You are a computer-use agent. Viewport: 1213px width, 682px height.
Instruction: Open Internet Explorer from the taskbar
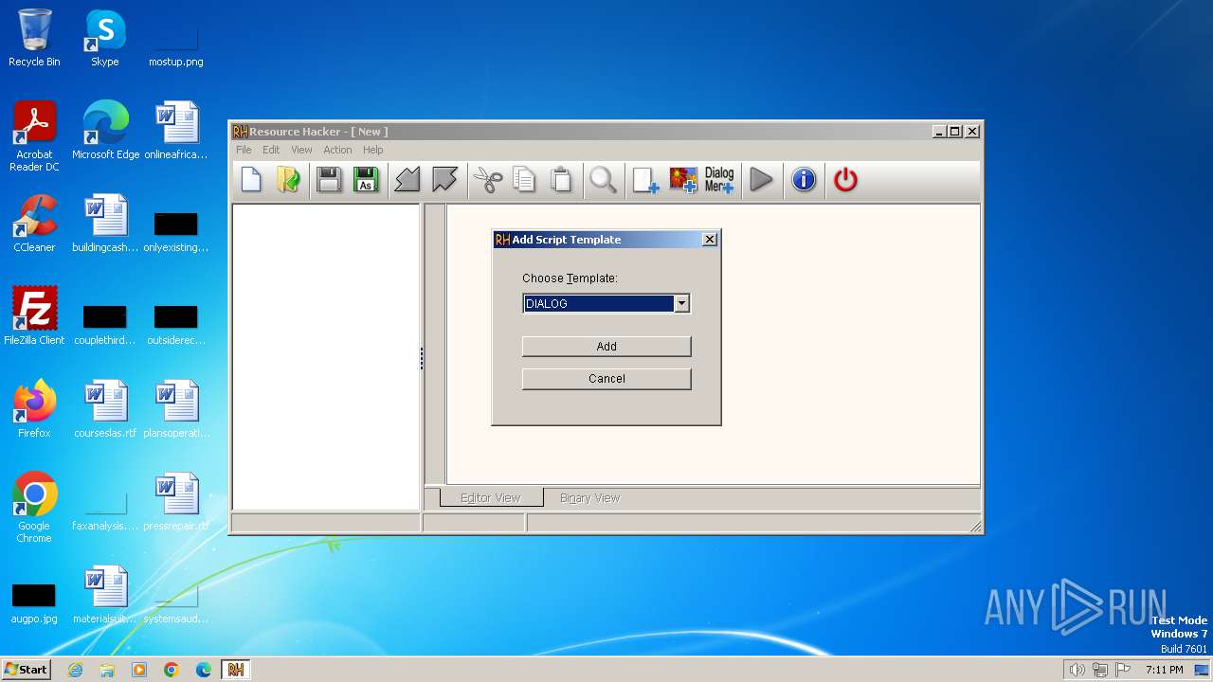75,670
